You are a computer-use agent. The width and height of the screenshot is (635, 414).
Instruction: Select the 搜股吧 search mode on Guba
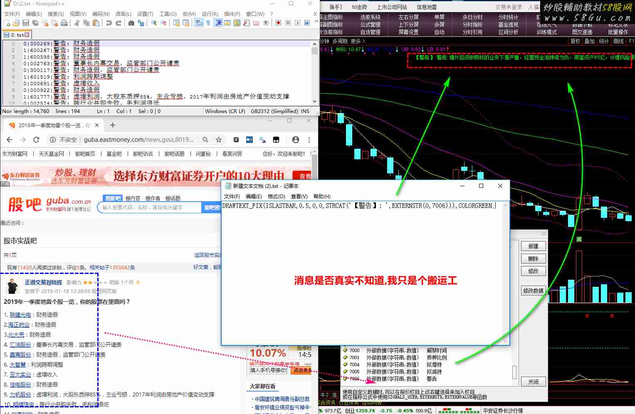(113, 198)
